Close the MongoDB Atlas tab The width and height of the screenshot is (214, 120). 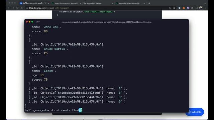(x=144, y=3)
